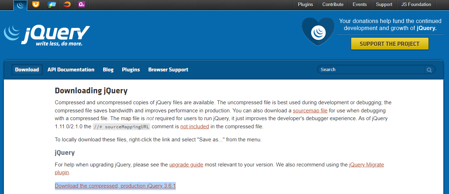Screen dimensions: 449x194
Task: Go to API Documentation tab
Action: coord(71,70)
